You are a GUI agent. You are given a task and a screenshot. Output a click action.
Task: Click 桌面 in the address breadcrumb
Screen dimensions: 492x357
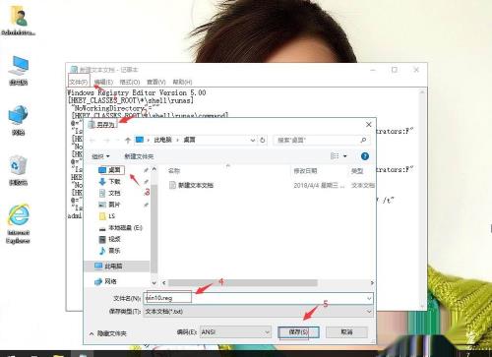189,140
